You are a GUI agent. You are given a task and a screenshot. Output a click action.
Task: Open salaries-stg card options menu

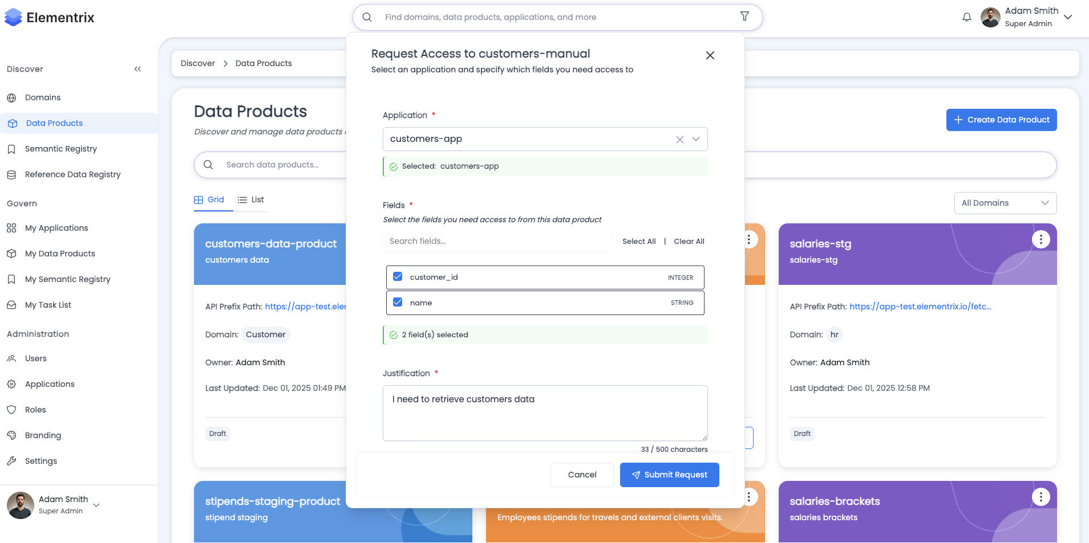point(1041,240)
